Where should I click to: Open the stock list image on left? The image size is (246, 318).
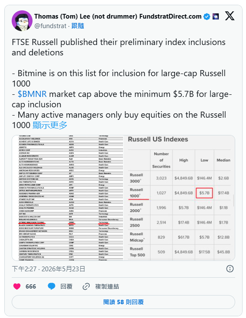(x=68, y=198)
